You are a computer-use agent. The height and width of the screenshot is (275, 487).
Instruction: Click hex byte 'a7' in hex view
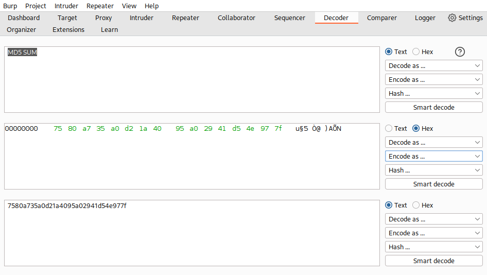[x=86, y=129]
